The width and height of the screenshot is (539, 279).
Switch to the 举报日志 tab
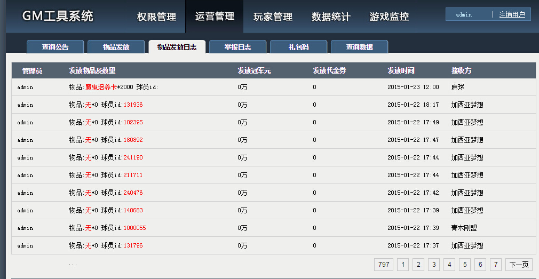[237, 47]
